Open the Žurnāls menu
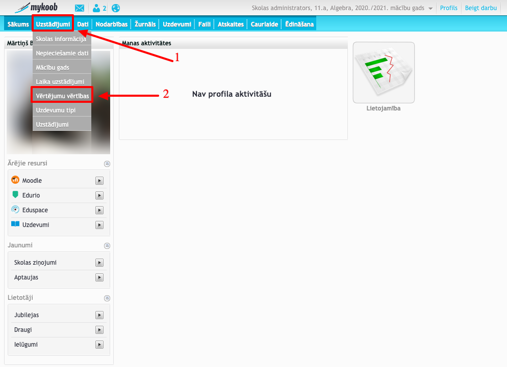 click(x=145, y=24)
